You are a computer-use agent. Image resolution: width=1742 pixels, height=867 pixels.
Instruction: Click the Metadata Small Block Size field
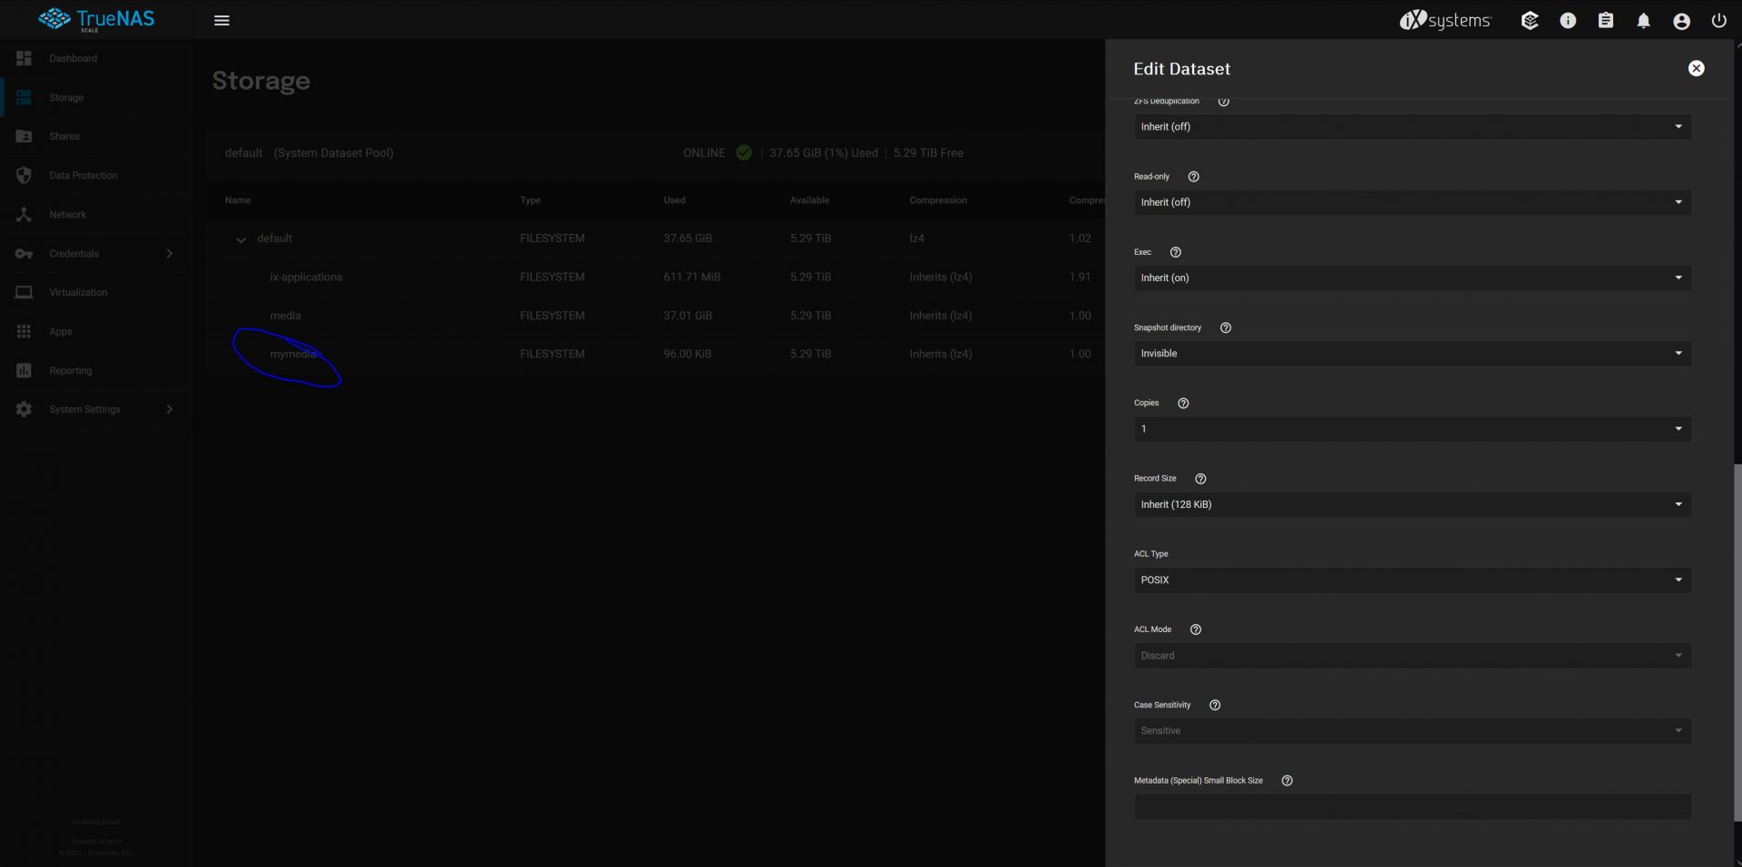point(1412,806)
